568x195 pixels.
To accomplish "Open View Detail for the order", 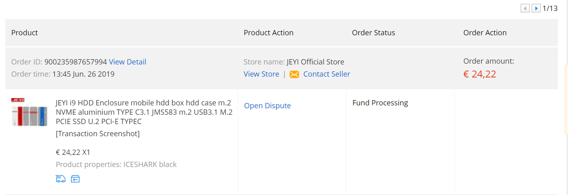I will coord(127,62).
